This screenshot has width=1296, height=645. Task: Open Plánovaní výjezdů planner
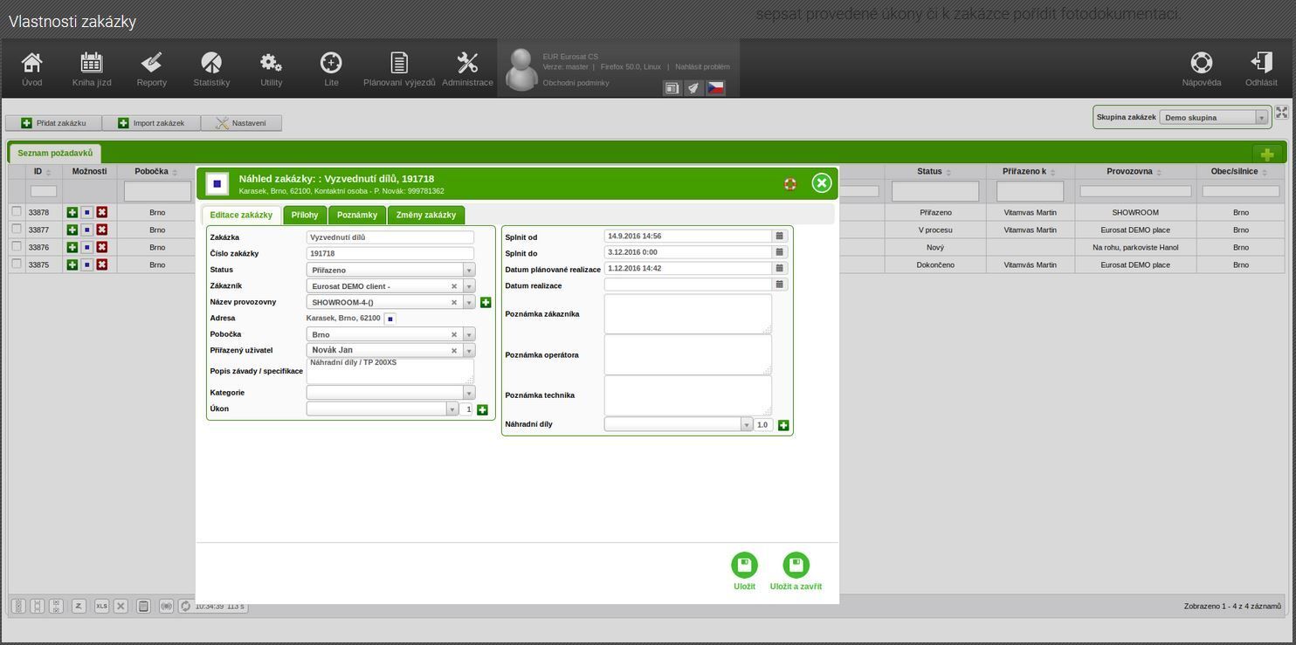(399, 69)
